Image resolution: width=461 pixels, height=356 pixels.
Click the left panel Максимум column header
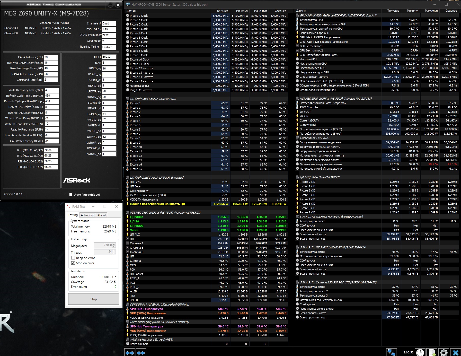click(x=259, y=11)
